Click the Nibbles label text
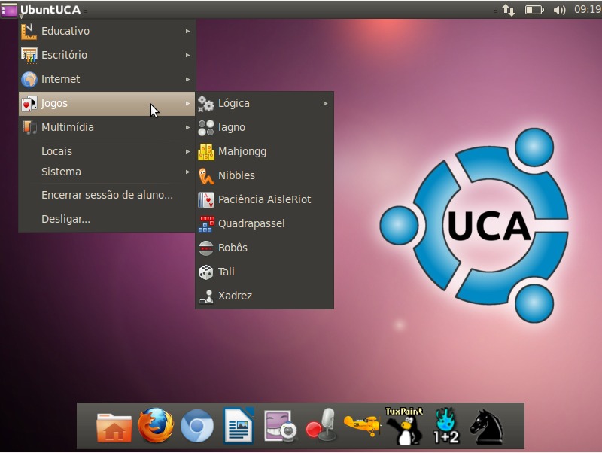This screenshot has height=453, width=602. (x=236, y=175)
